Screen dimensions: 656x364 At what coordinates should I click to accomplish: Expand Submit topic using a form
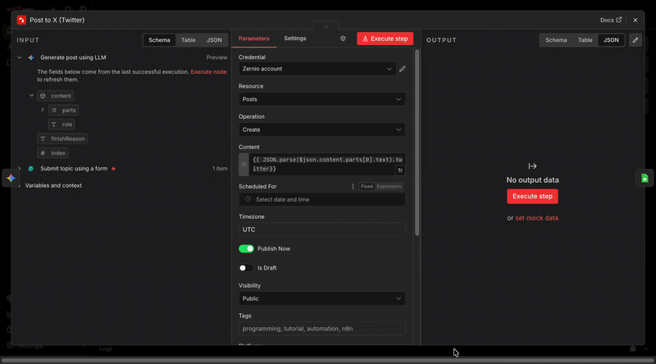(x=19, y=169)
